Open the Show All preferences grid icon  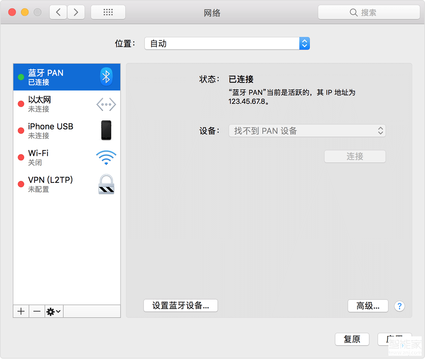pos(108,12)
